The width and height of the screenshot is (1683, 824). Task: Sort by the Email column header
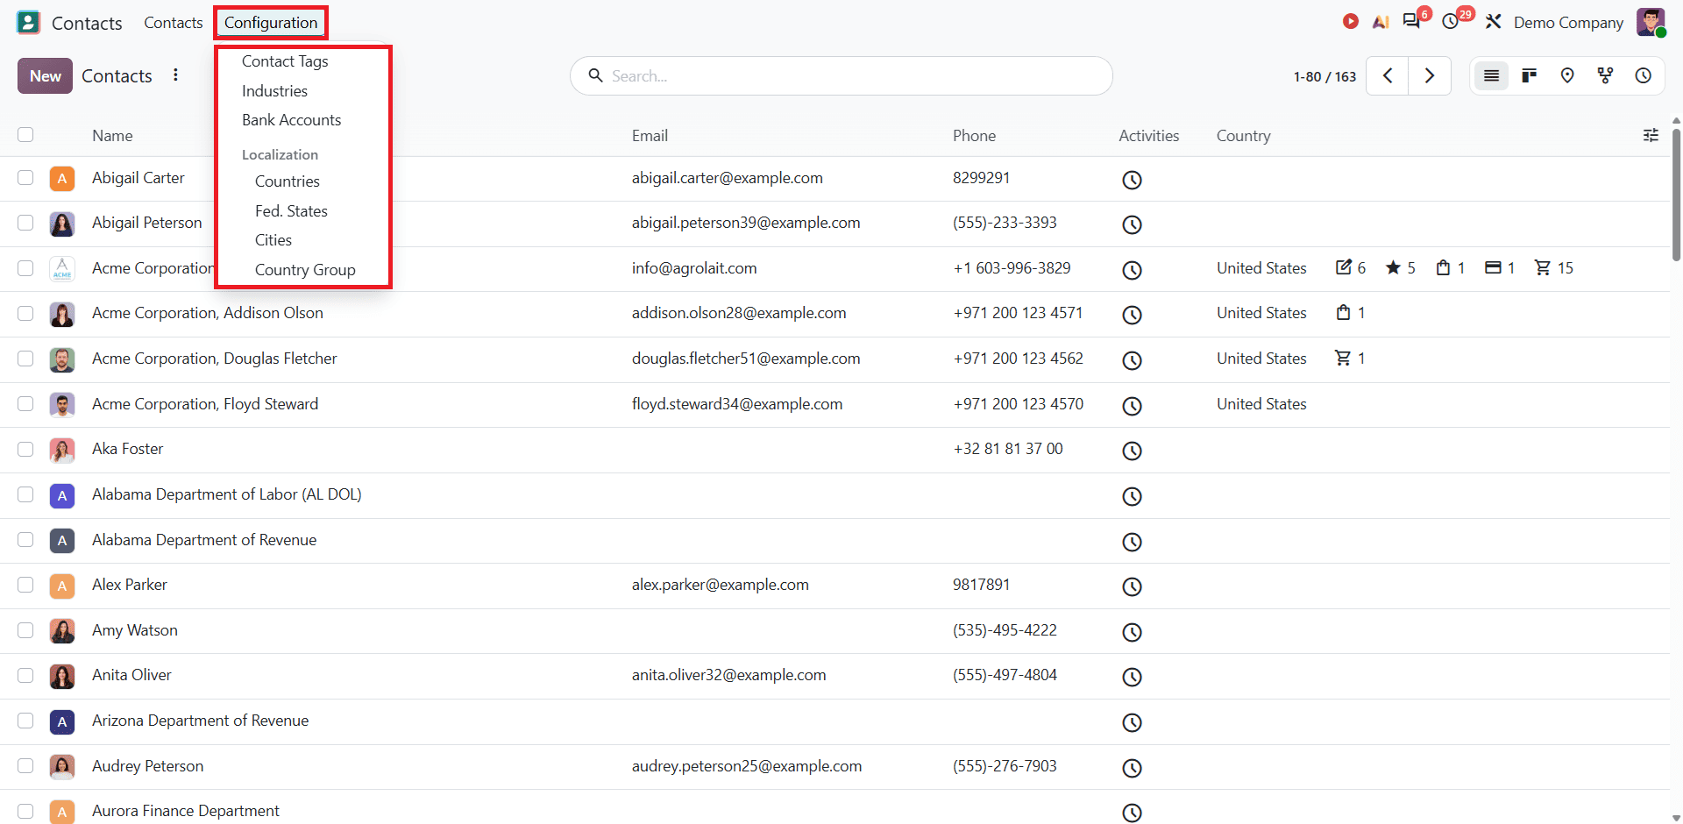click(650, 136)
